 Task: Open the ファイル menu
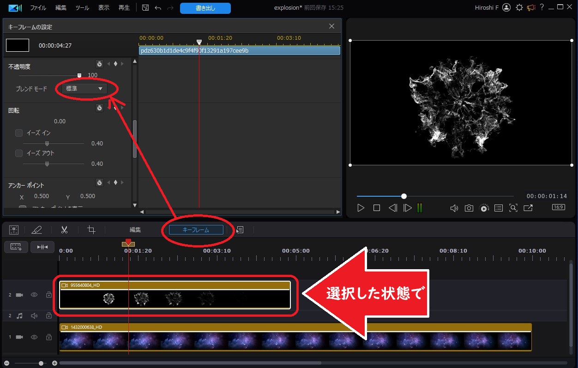[38, 8]
